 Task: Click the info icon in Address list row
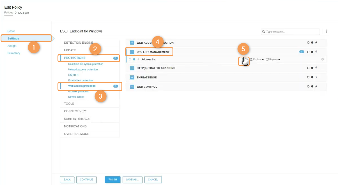pos(322,59)
